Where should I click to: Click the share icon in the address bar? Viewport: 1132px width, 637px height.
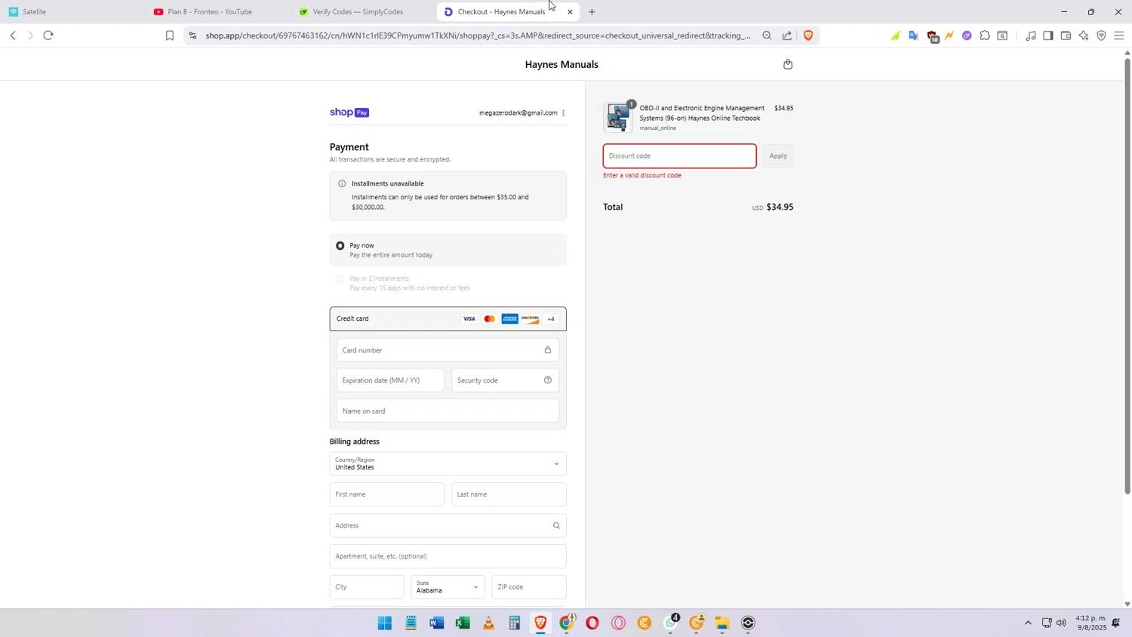coord(787,35)
